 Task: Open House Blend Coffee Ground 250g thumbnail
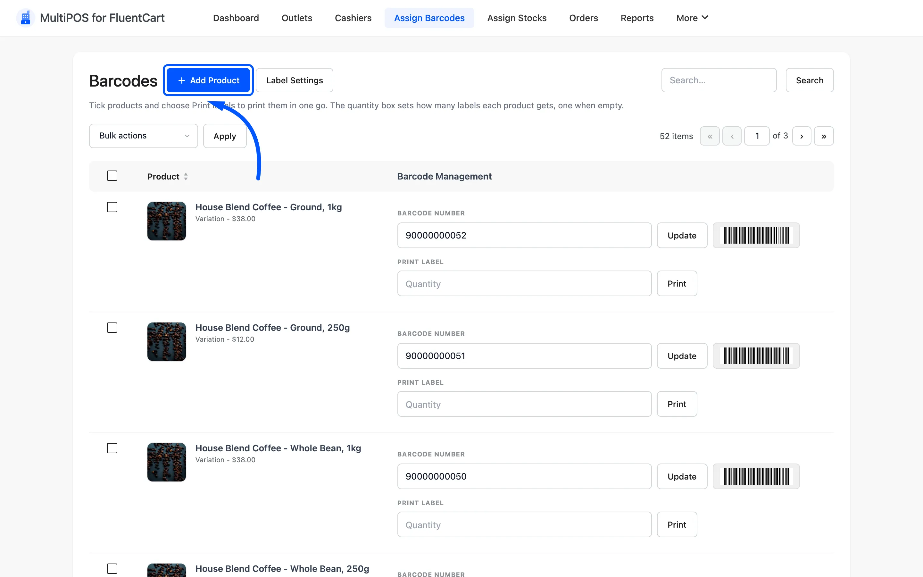point(167,342)
